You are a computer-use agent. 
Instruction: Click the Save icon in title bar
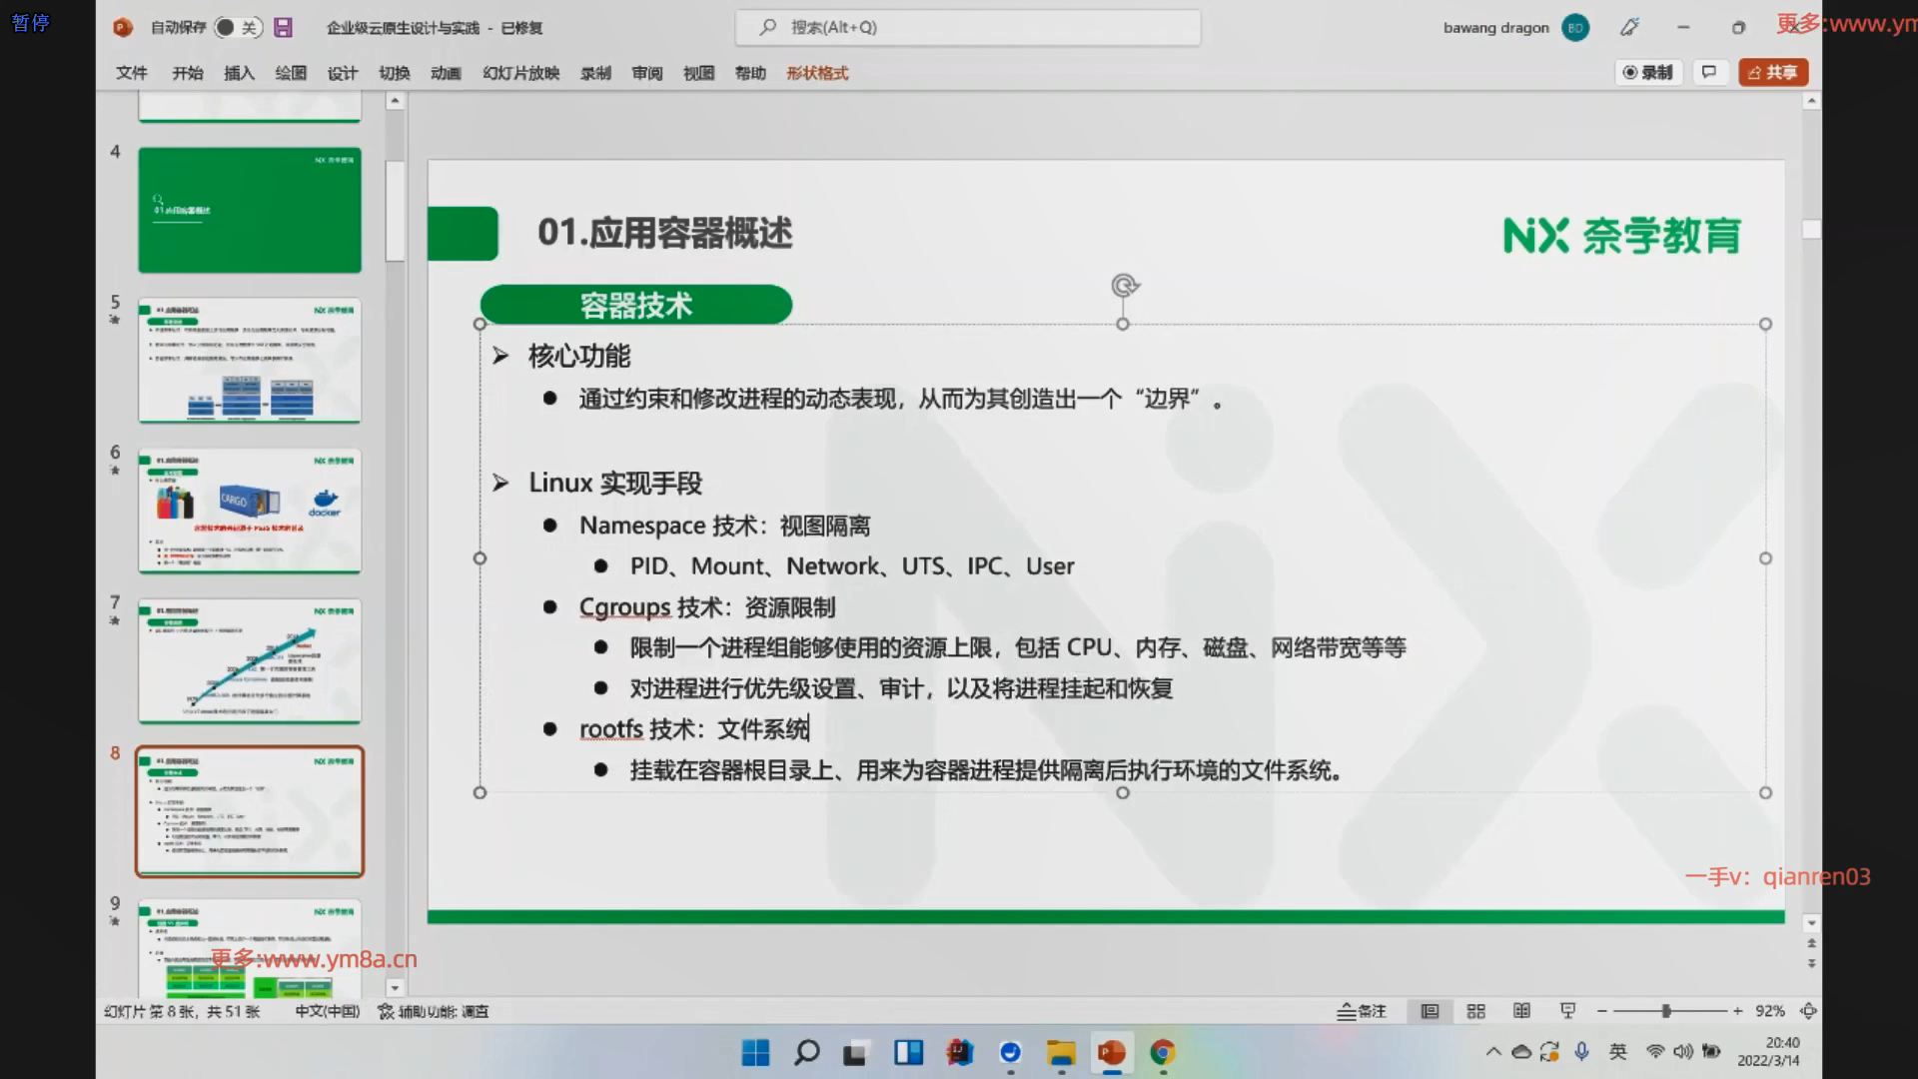[284, 28]
